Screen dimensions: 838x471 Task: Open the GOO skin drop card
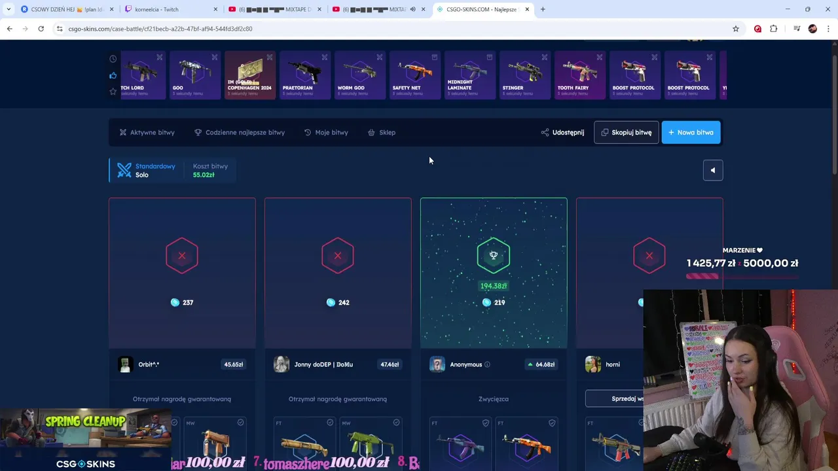pos(195,75)
